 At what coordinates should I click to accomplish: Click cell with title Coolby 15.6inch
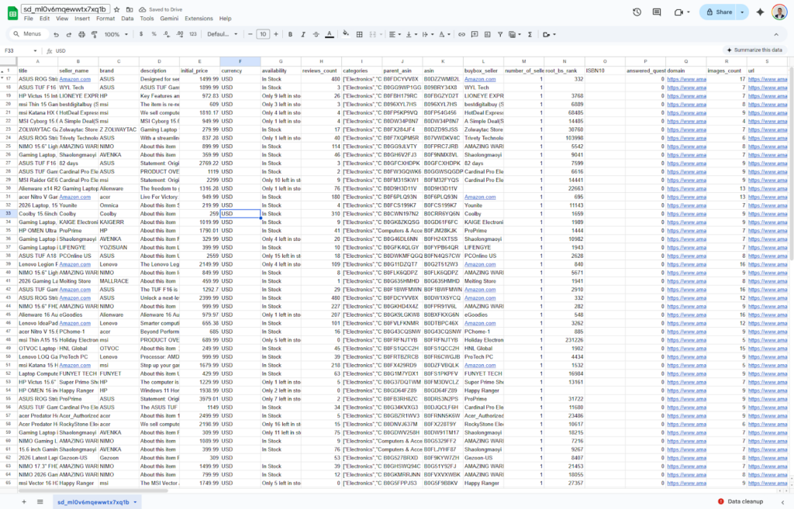click(37, 214)
